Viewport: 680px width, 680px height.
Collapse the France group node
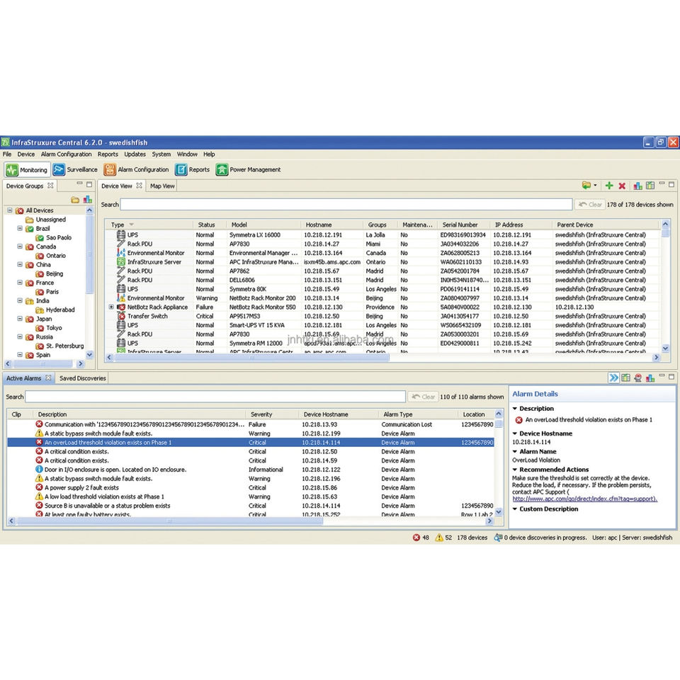(20, 283)
